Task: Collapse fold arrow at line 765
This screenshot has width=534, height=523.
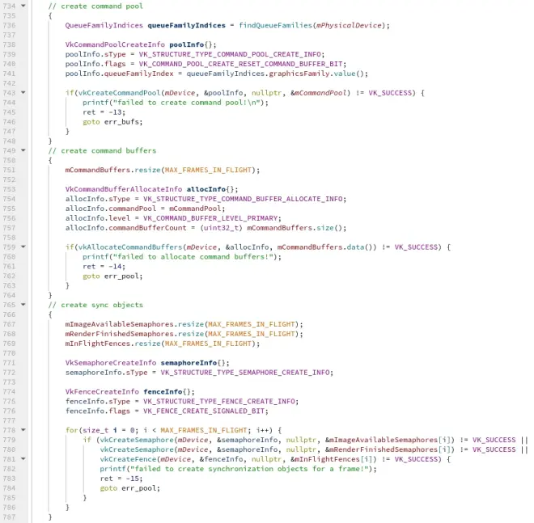Action: point(23,304)
